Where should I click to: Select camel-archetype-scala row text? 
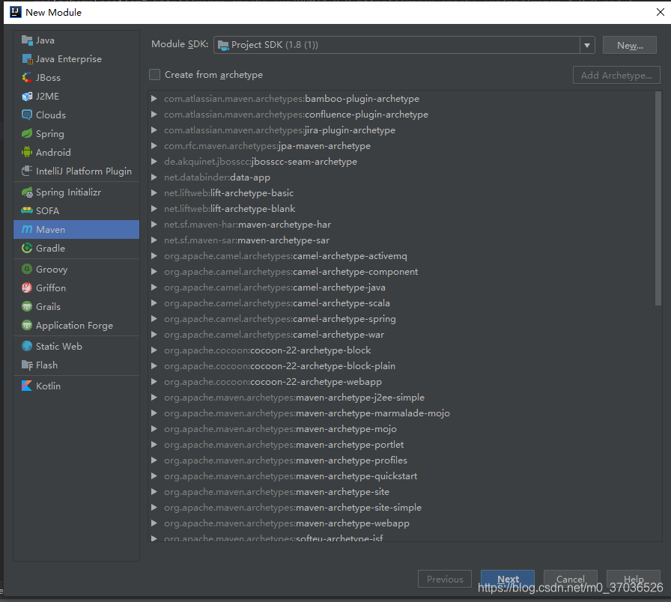277,303
